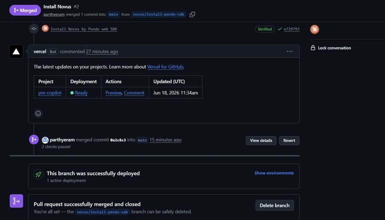This screenshot has height=220, width=385.
Task: Open the vercel comment three-dot options menu
Action: (290, 52)
